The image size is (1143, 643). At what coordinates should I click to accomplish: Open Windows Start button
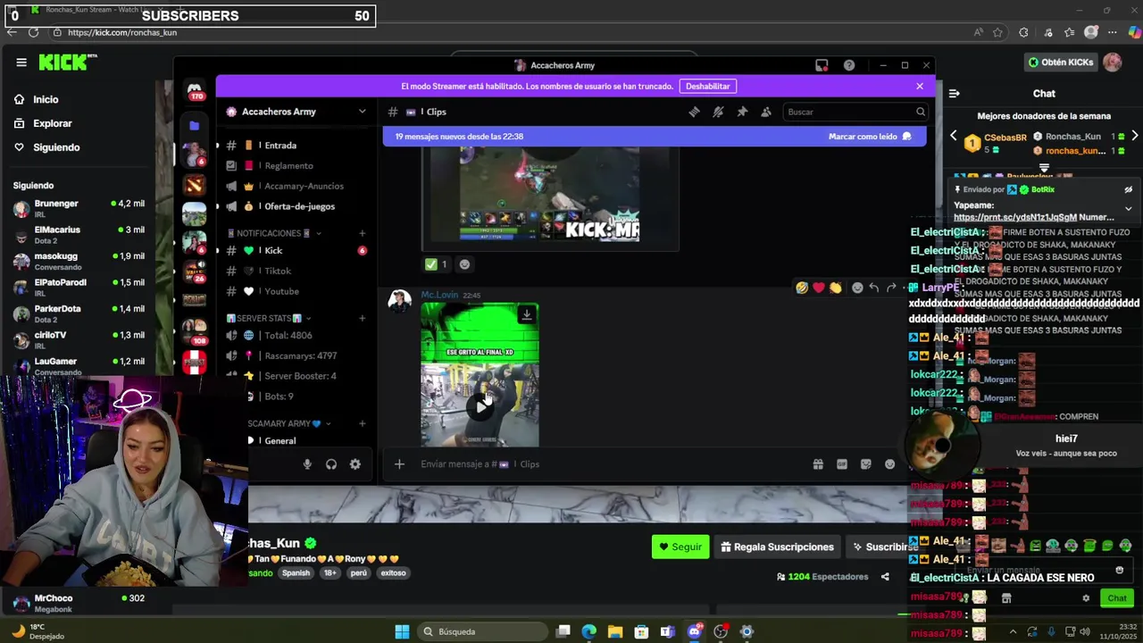pyautogui.click(x=402, y=632)
